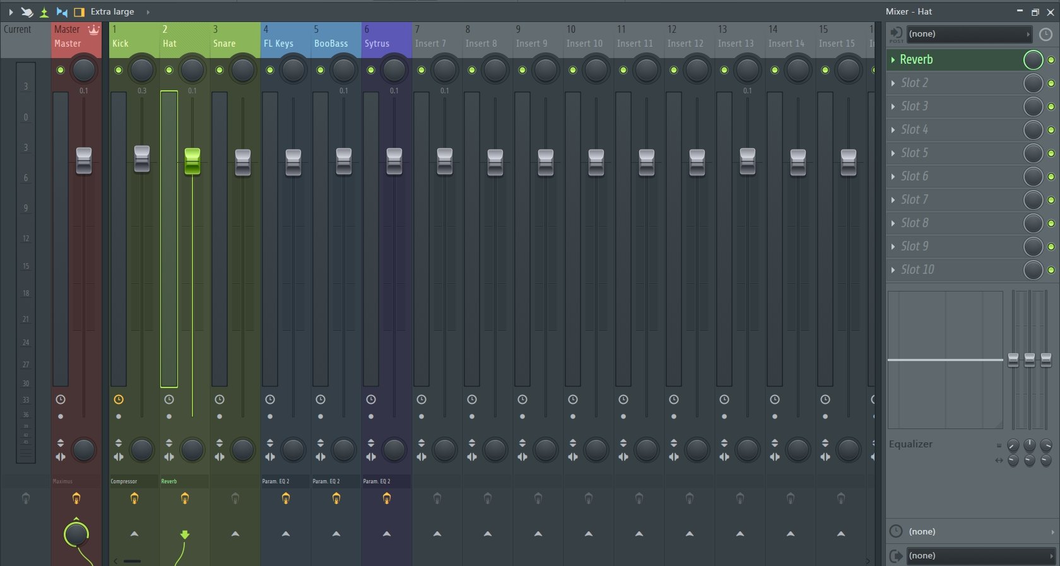The image size is (1060, 566).
Task: Select the Snare mixer track header
Action: pos(235,37)
